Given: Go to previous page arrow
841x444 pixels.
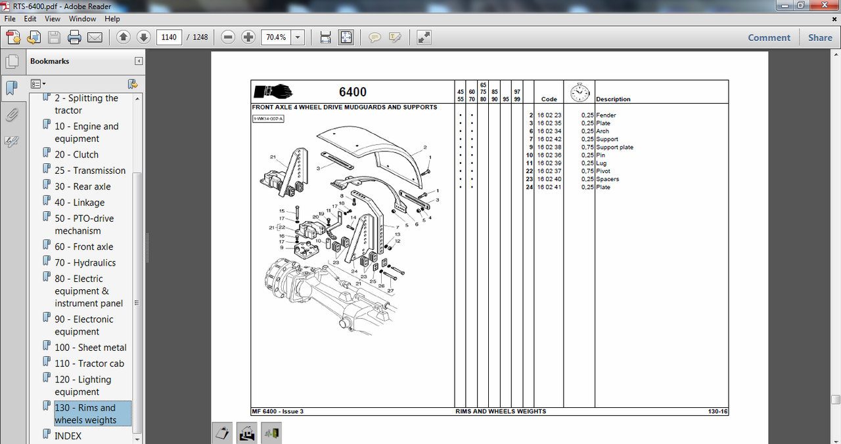Looking at the screenshot, I should click(x=123, y=37).
